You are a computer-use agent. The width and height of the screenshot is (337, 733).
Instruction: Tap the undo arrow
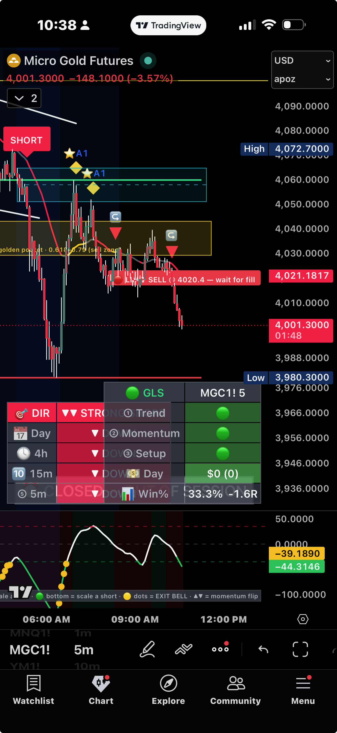pos(263,649)
